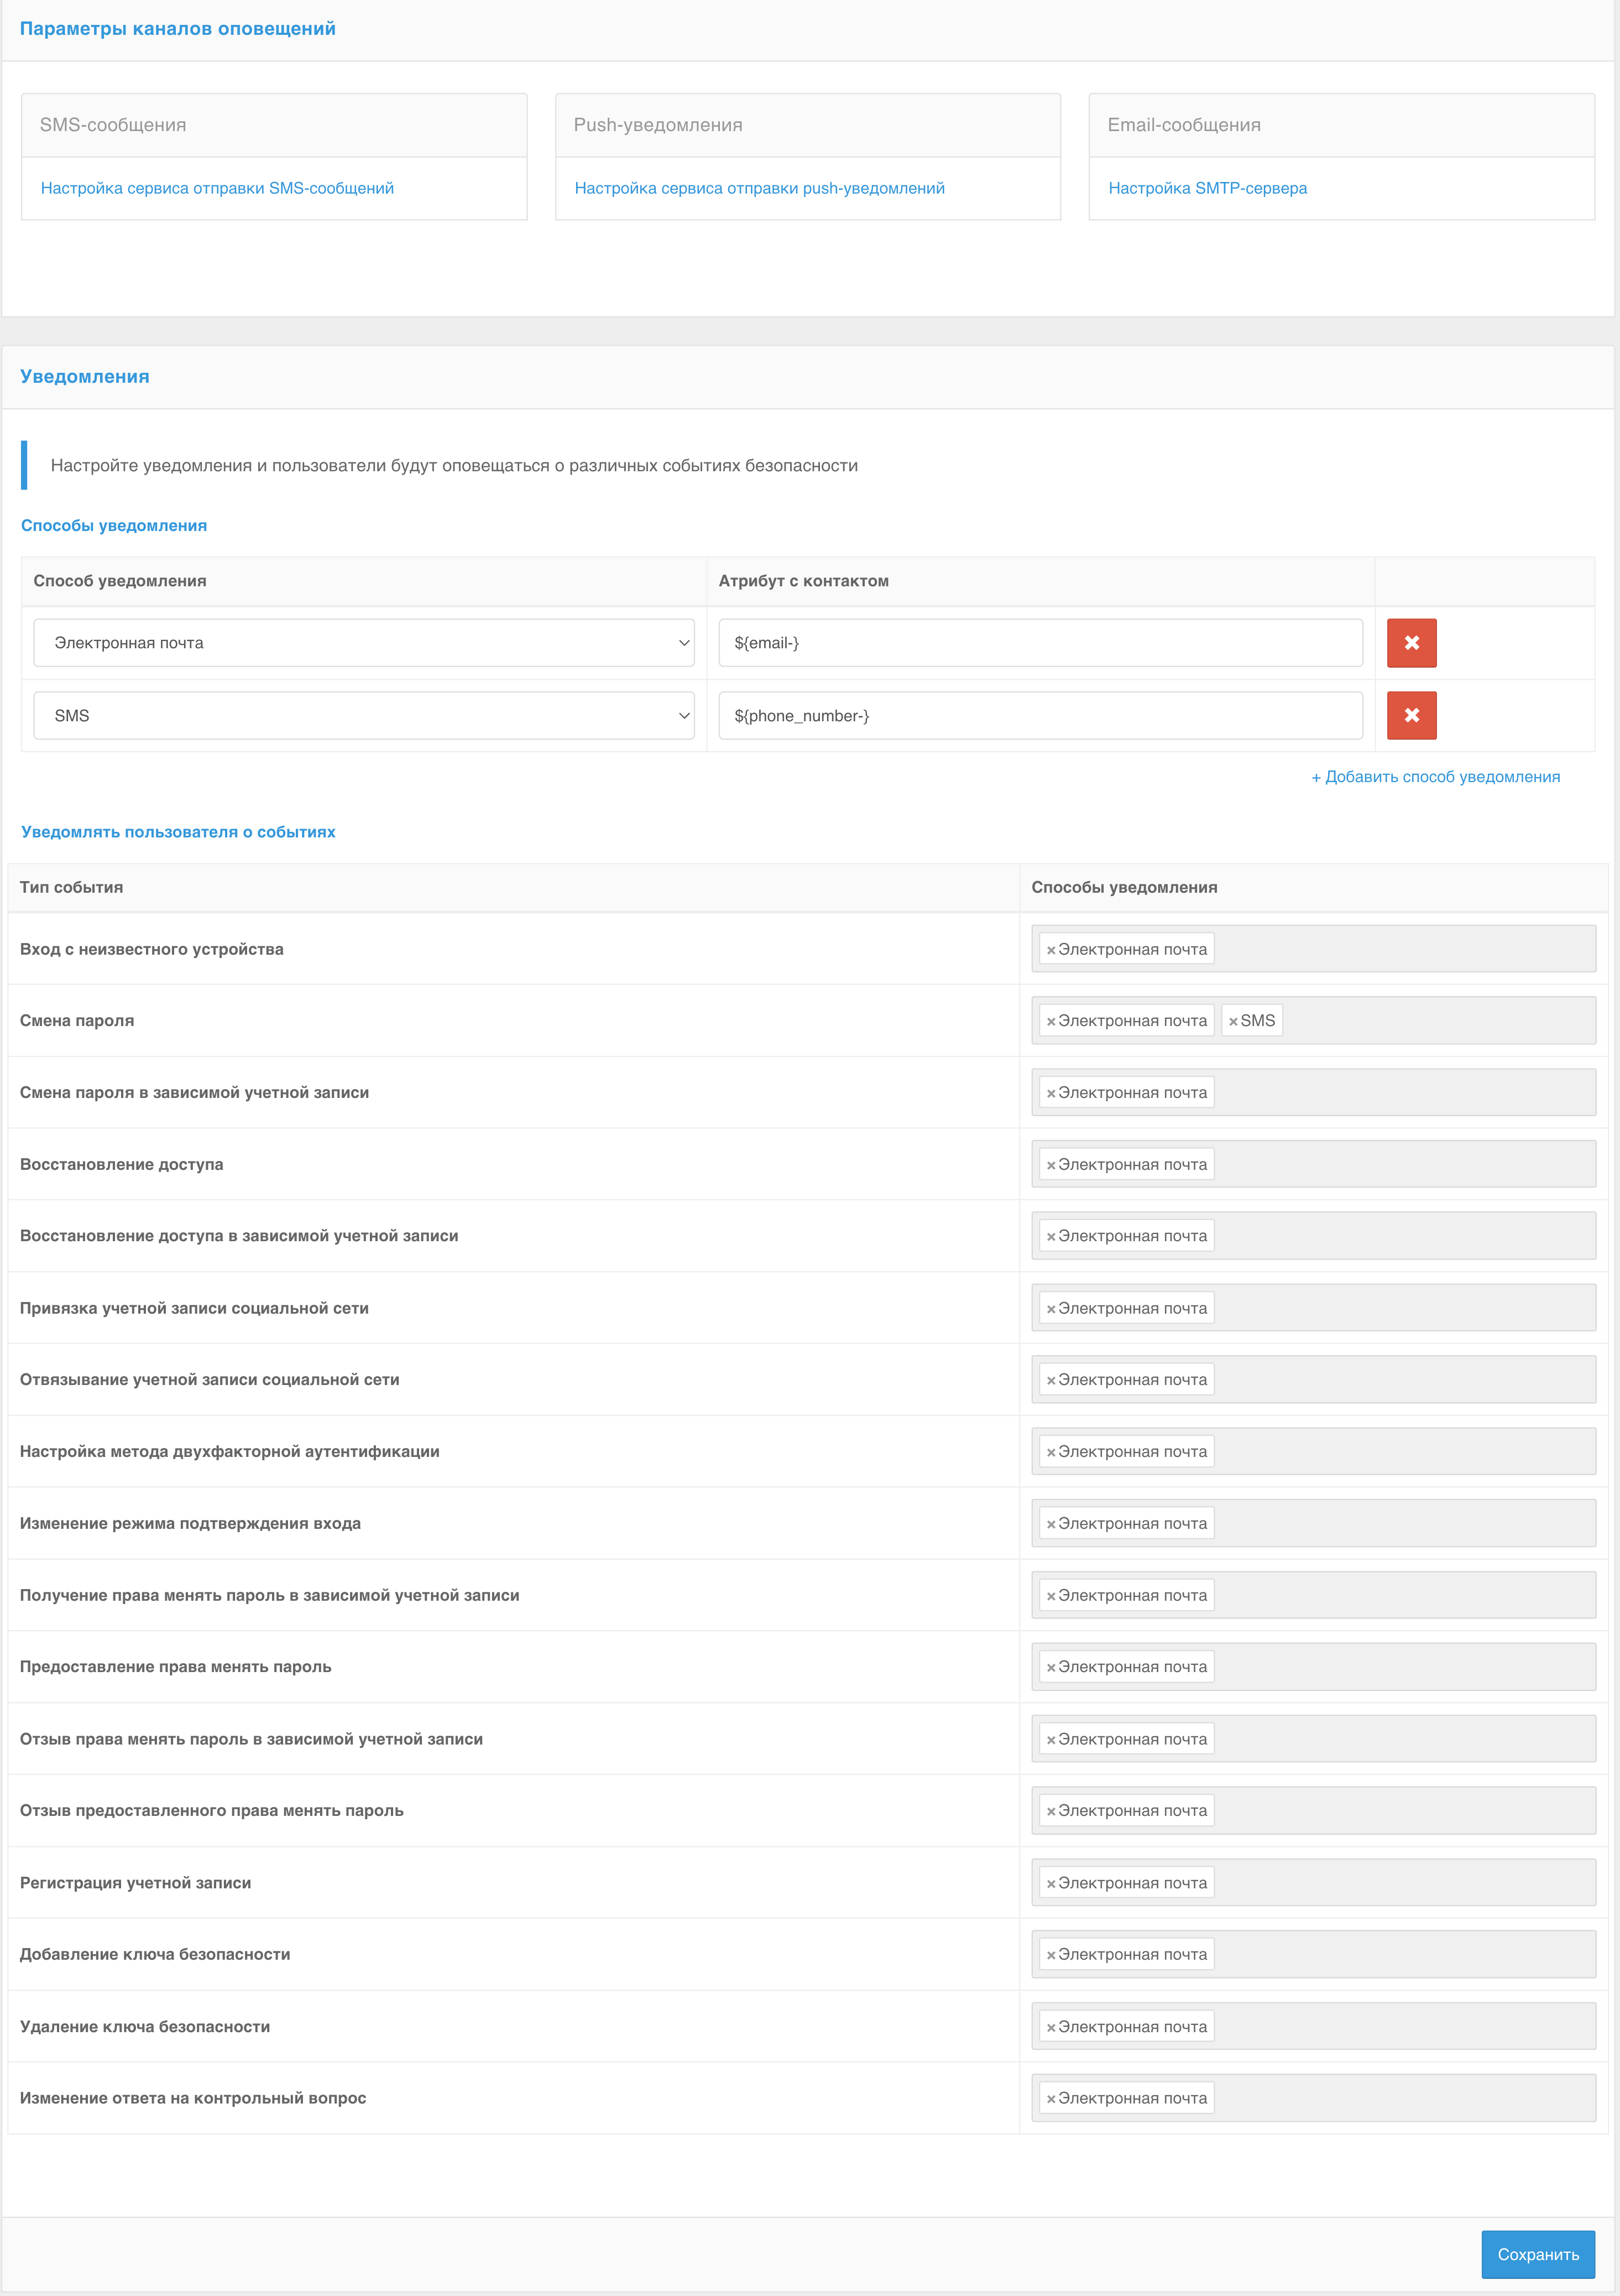1620x2296 pixels.
Task: Click the ${email-} attribute input field
Action: 1039,643
